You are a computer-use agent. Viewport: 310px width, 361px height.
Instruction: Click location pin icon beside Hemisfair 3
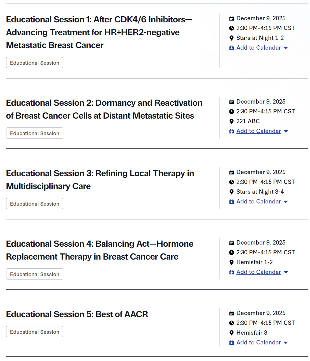tap(232, 333)
